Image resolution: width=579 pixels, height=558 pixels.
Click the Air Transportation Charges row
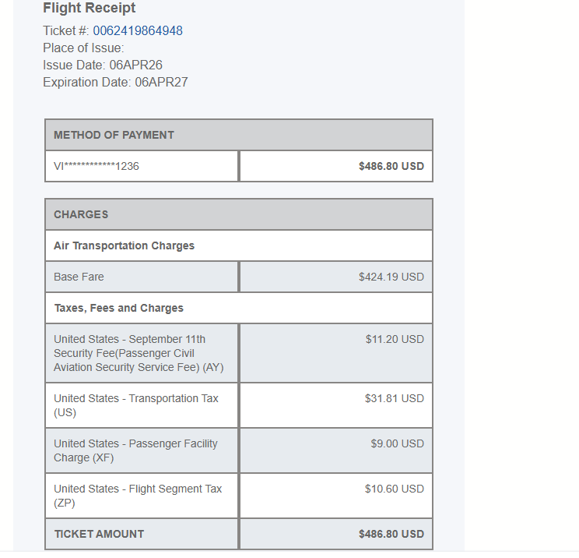pos(124,245)
